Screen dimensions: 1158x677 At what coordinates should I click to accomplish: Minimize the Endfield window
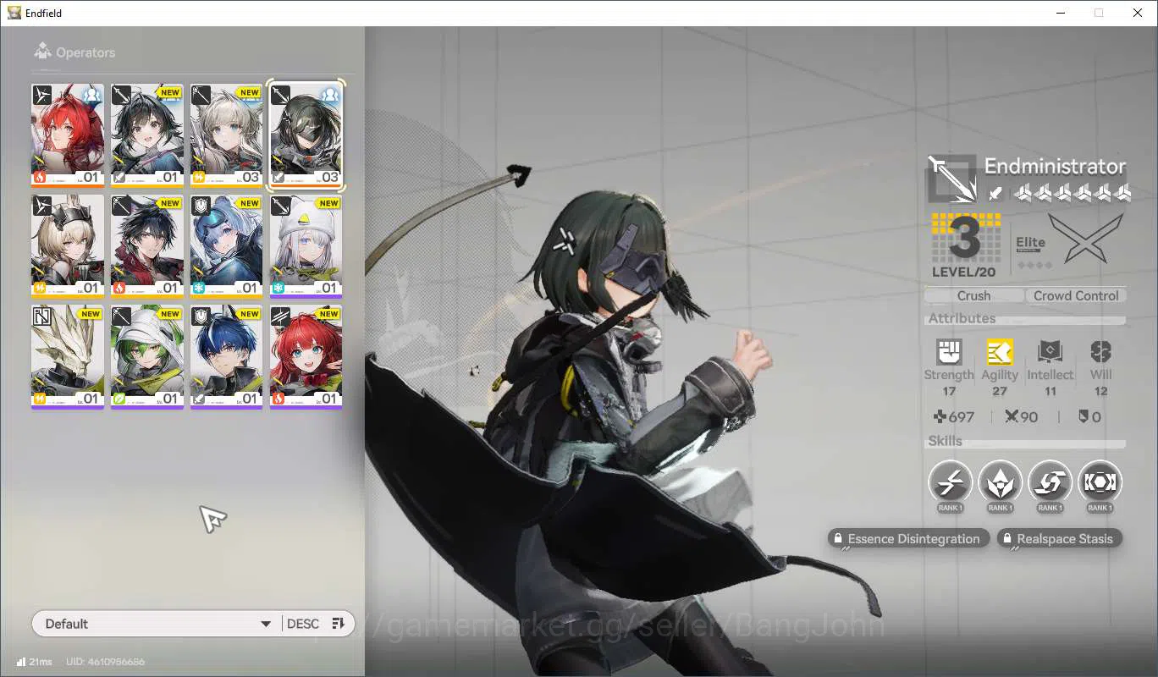(x=1060, y=13)
